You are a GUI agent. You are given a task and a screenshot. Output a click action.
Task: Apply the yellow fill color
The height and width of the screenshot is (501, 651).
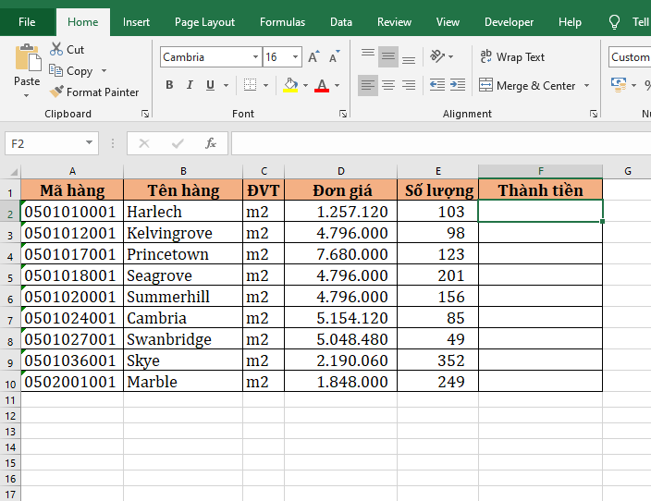point(290,85)
